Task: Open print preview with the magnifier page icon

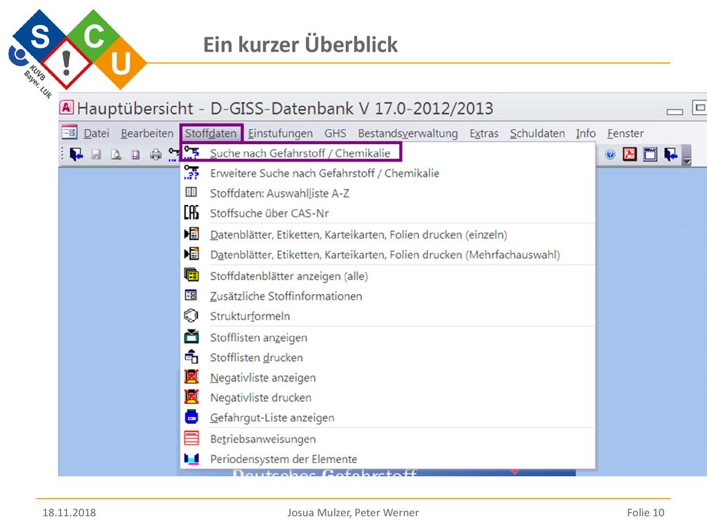Action: click(116, 155)
